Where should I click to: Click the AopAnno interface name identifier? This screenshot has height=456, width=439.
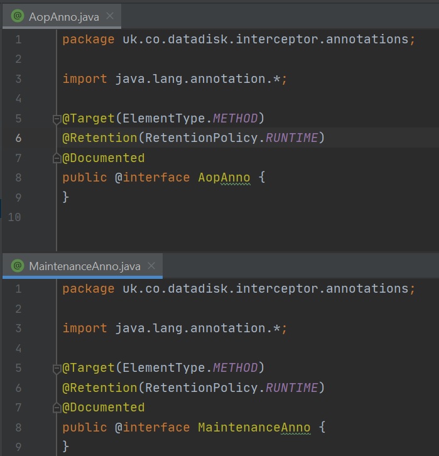click(224, 177)
